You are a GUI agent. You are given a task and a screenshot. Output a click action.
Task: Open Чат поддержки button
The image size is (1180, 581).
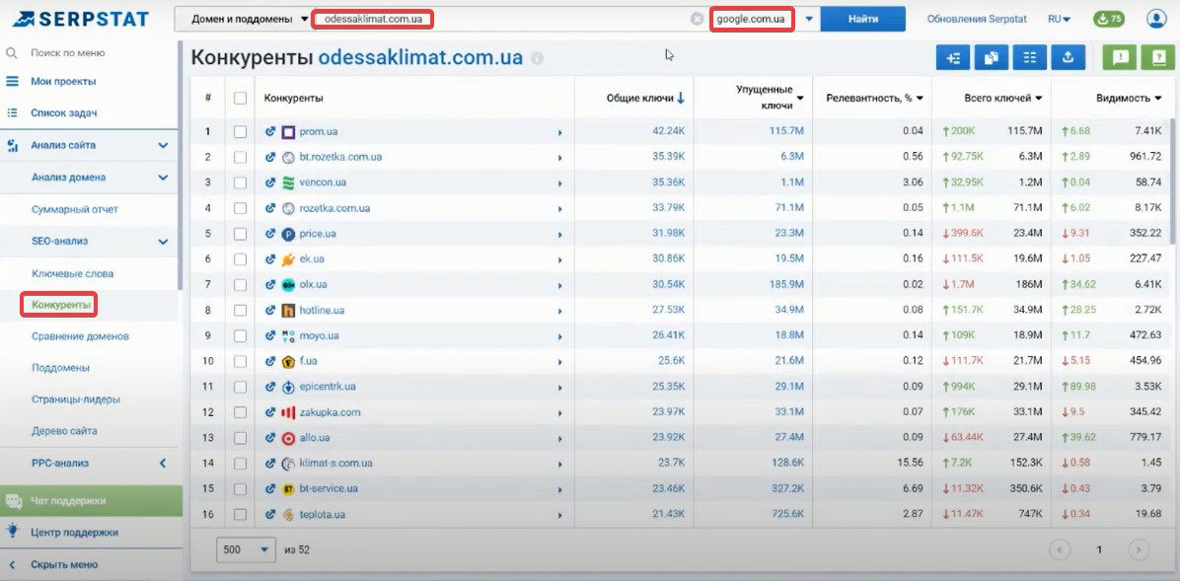[x=91, y=500]
